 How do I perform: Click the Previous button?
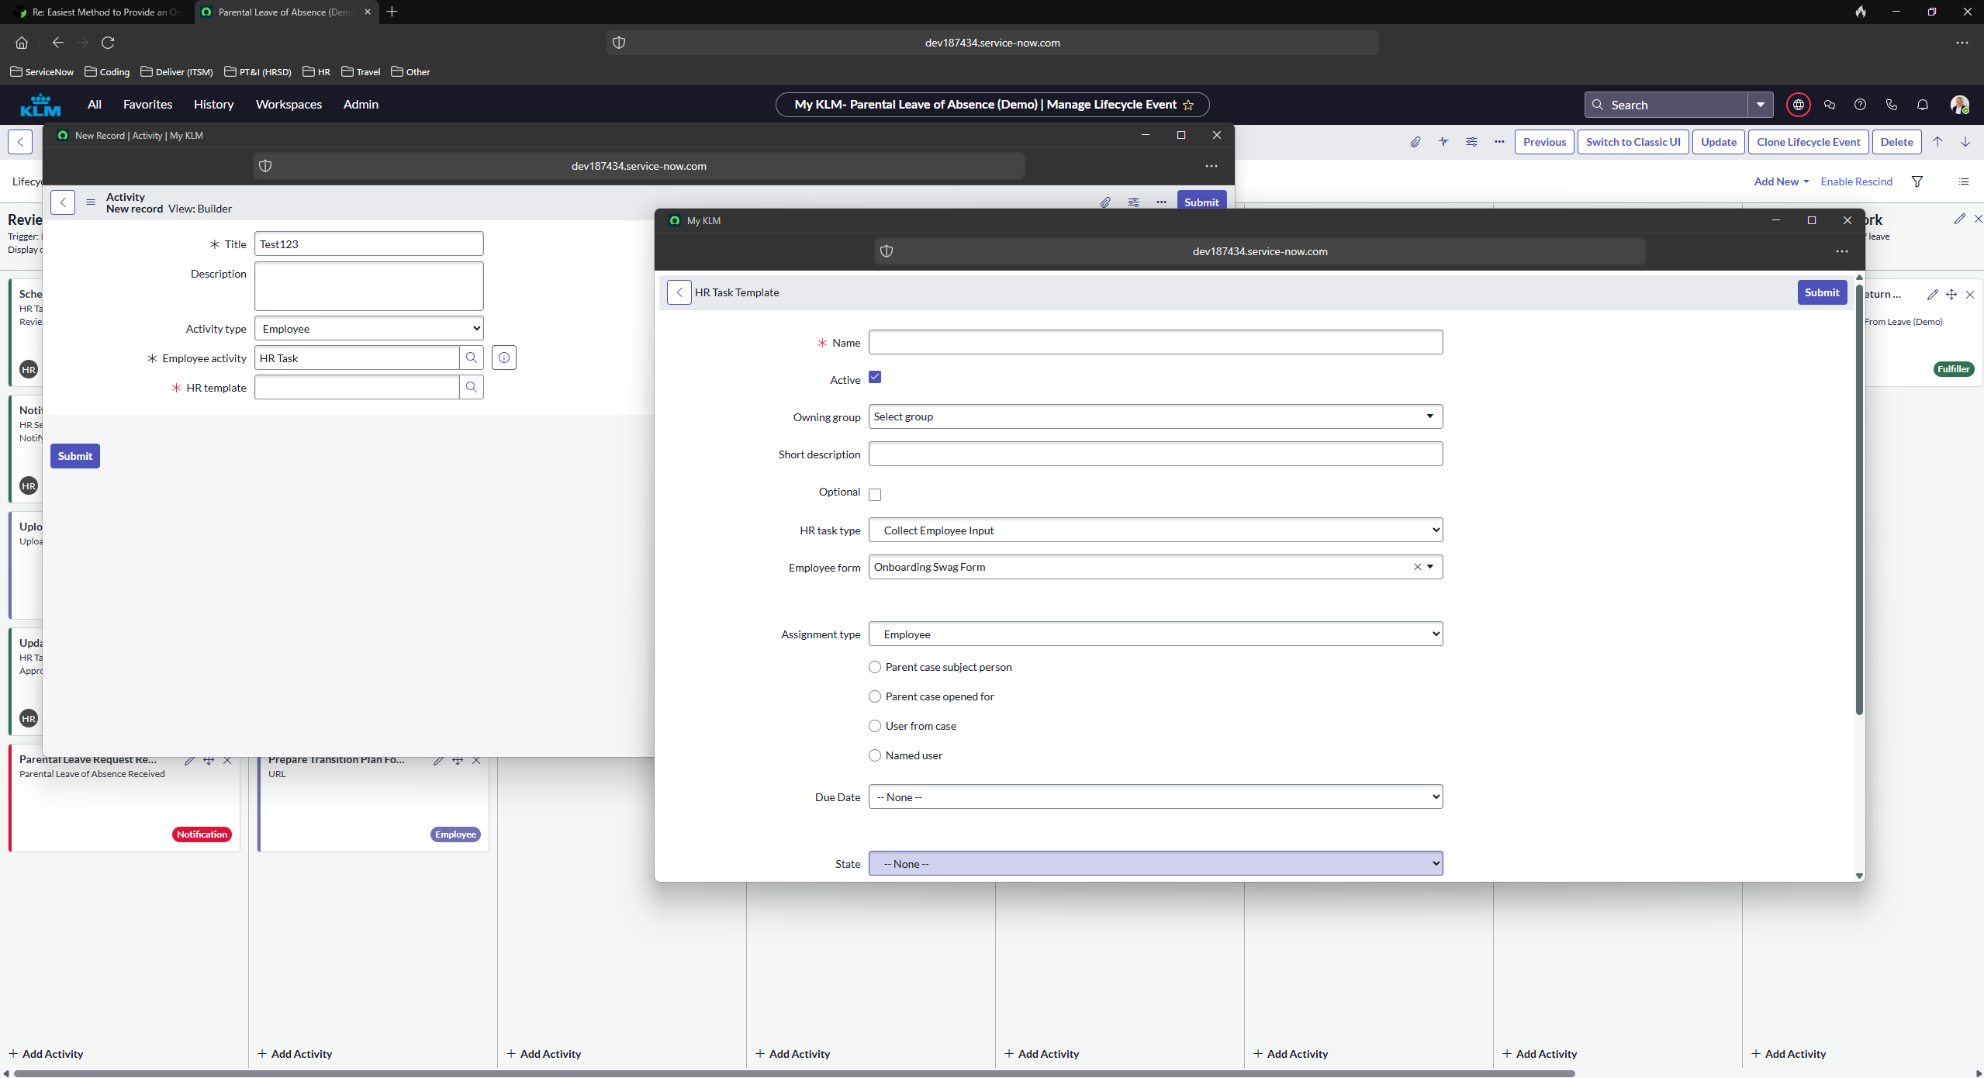[1544, 142]
